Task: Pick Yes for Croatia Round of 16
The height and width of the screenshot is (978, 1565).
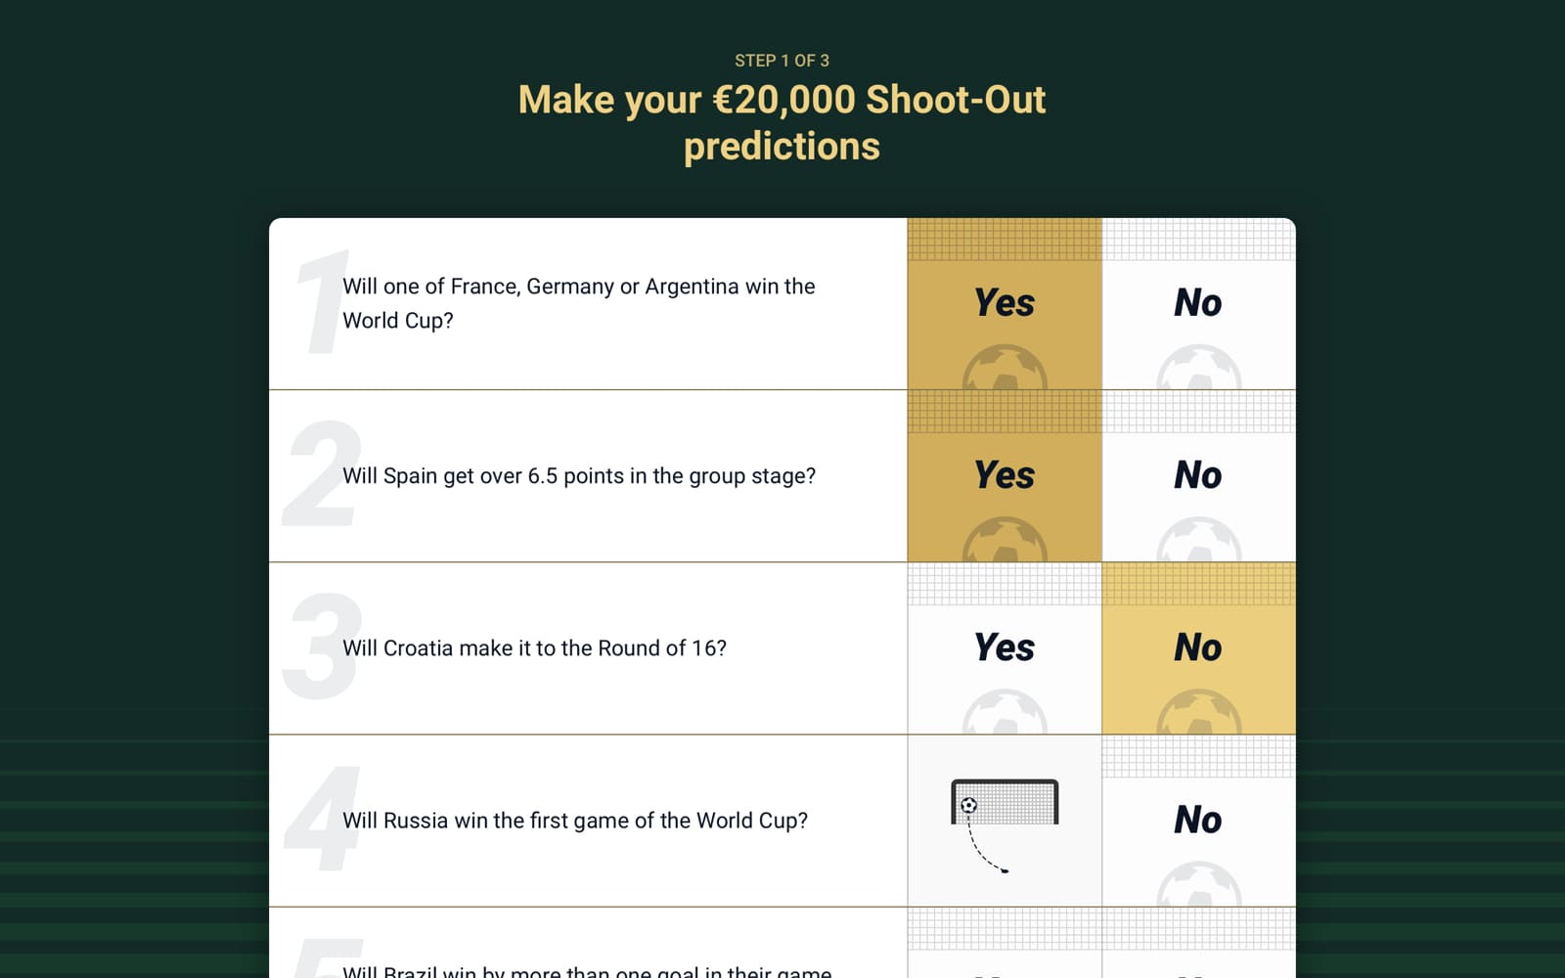Action: (1004, 647)
